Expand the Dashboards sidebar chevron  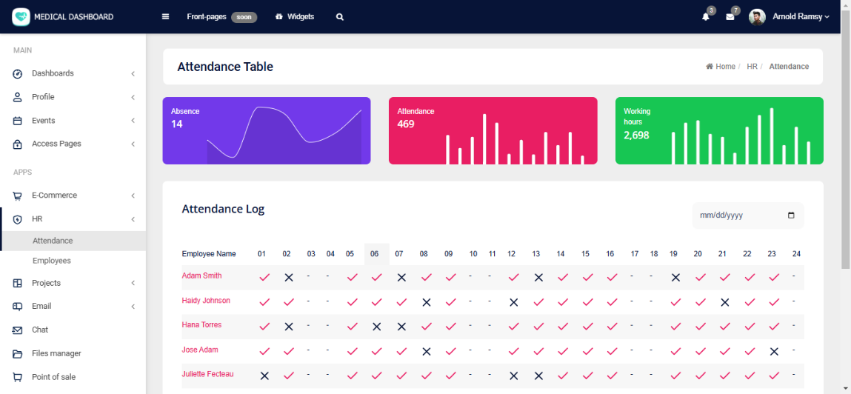tap(133, 74)
